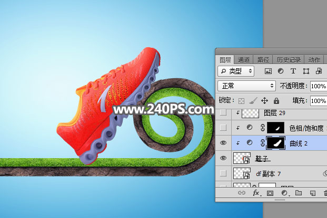
Task: Select the 图层 29 layer name
Action: 275,113
